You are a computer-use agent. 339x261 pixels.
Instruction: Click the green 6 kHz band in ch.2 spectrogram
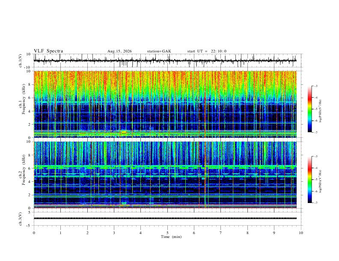165,167
